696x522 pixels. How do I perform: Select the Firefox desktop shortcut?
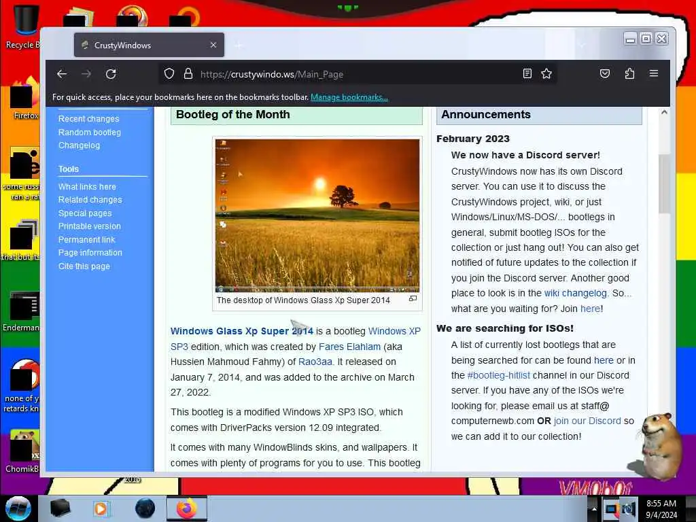click(x=24, y=99)
